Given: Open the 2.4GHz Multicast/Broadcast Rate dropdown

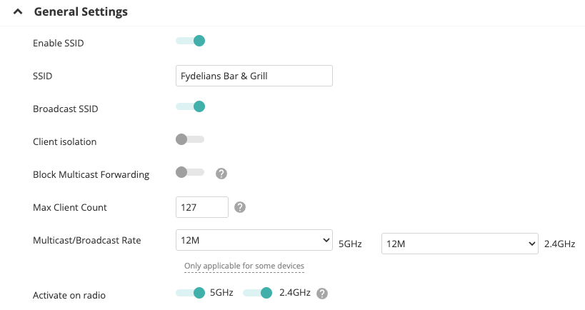Looking at the screenshot, I should click(459, 244).
